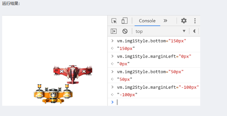Expand the more tabs chevron
The width and height of the screenshot is (227, 116).
(x=165, y=21)
